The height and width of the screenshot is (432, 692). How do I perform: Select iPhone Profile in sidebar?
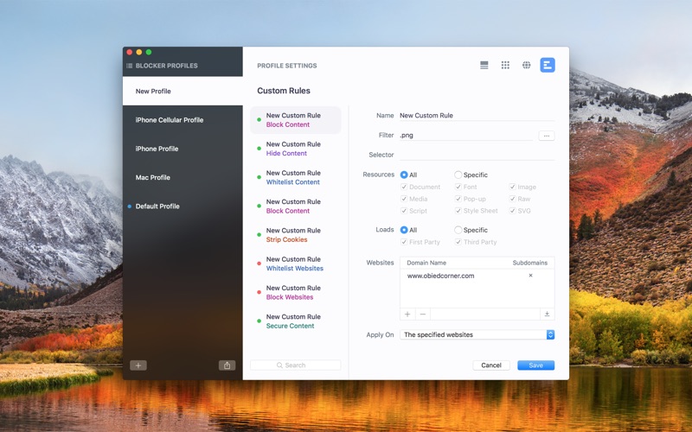183,149
